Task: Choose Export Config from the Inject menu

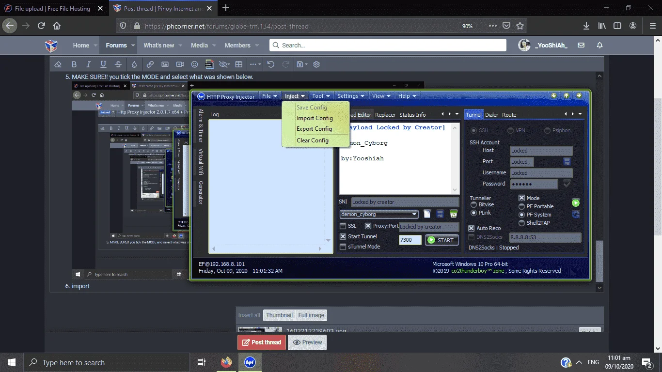Action: (315, 129)
